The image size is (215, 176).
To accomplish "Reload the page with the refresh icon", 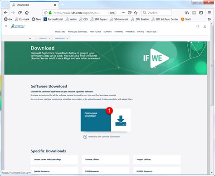I will (x=20, y=13).
